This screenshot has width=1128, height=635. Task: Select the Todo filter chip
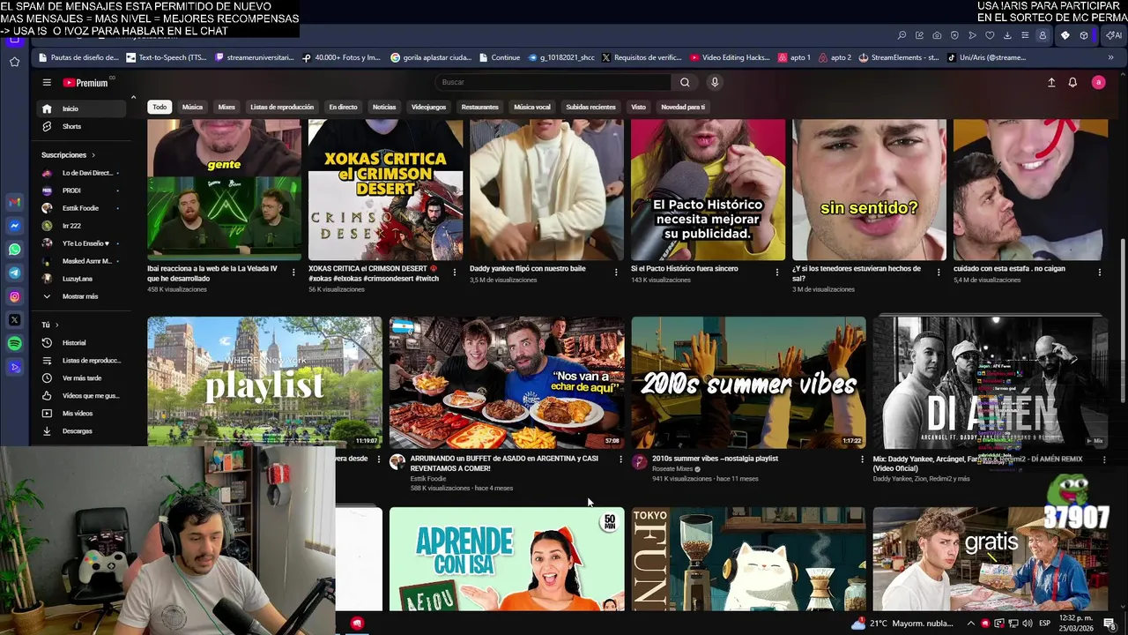(160, 107)
